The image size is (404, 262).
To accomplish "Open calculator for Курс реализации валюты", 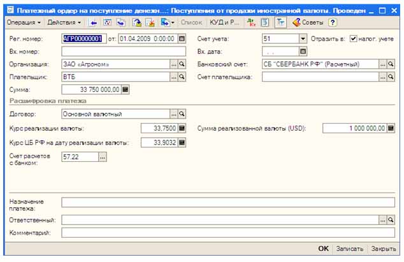I will [x=182, y=127].
